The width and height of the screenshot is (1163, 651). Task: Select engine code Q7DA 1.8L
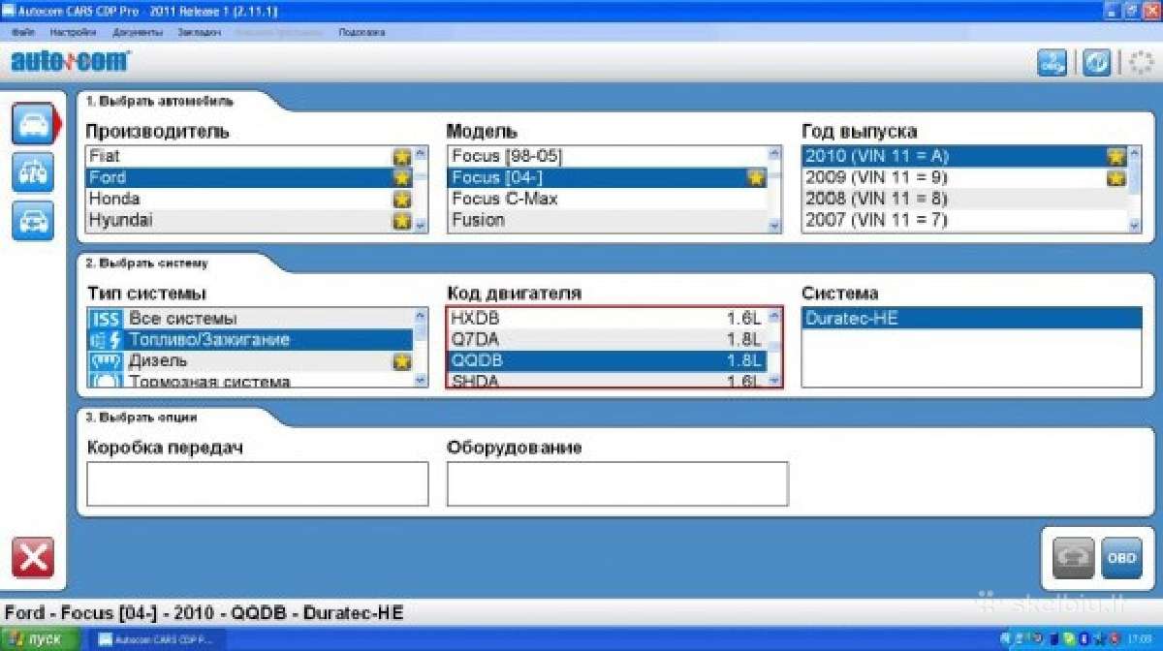click(608, 340)
